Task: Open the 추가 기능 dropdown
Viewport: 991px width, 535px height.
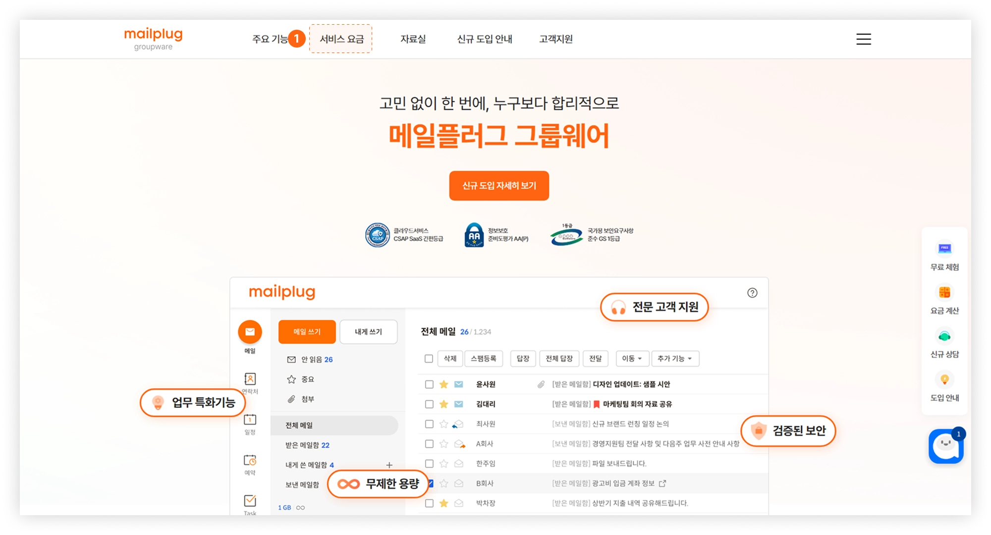Action: tap(675, 359)
